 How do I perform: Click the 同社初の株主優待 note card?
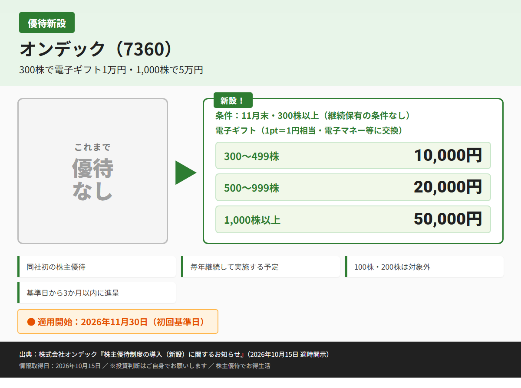tap(96, 267)
